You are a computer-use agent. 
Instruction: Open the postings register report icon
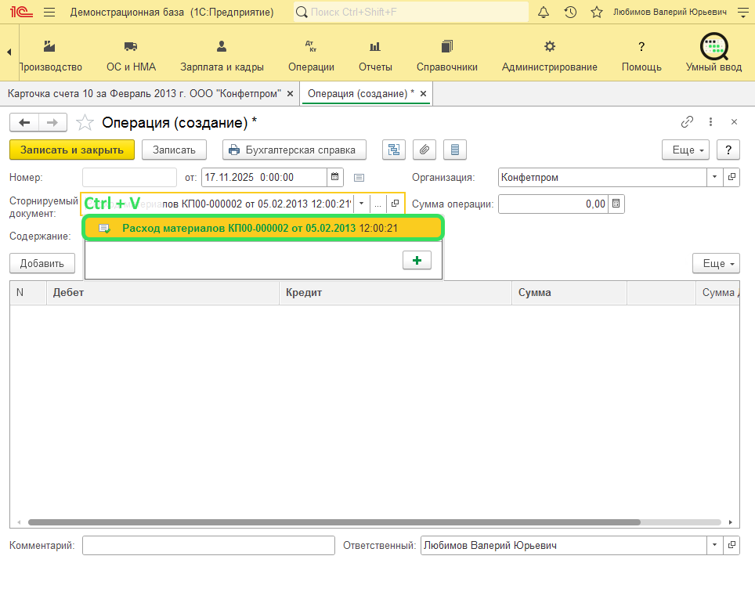455,150
